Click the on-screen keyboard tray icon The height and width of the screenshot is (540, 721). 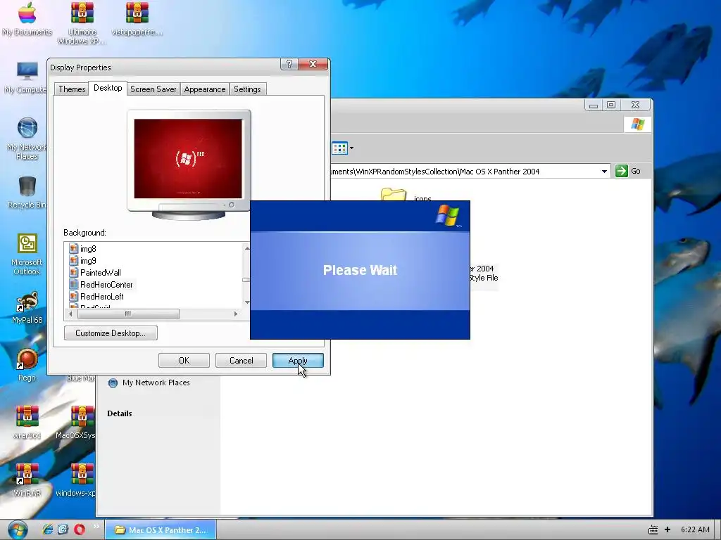click(x=653, y=530)
